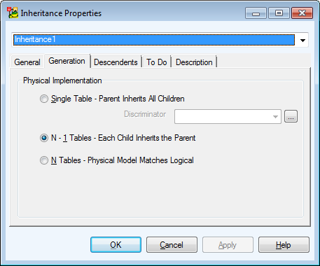This screenshot has height=266, width=320.
Task: Select the Generation tab
Action: pyautogui.click(x=67, y=61)
